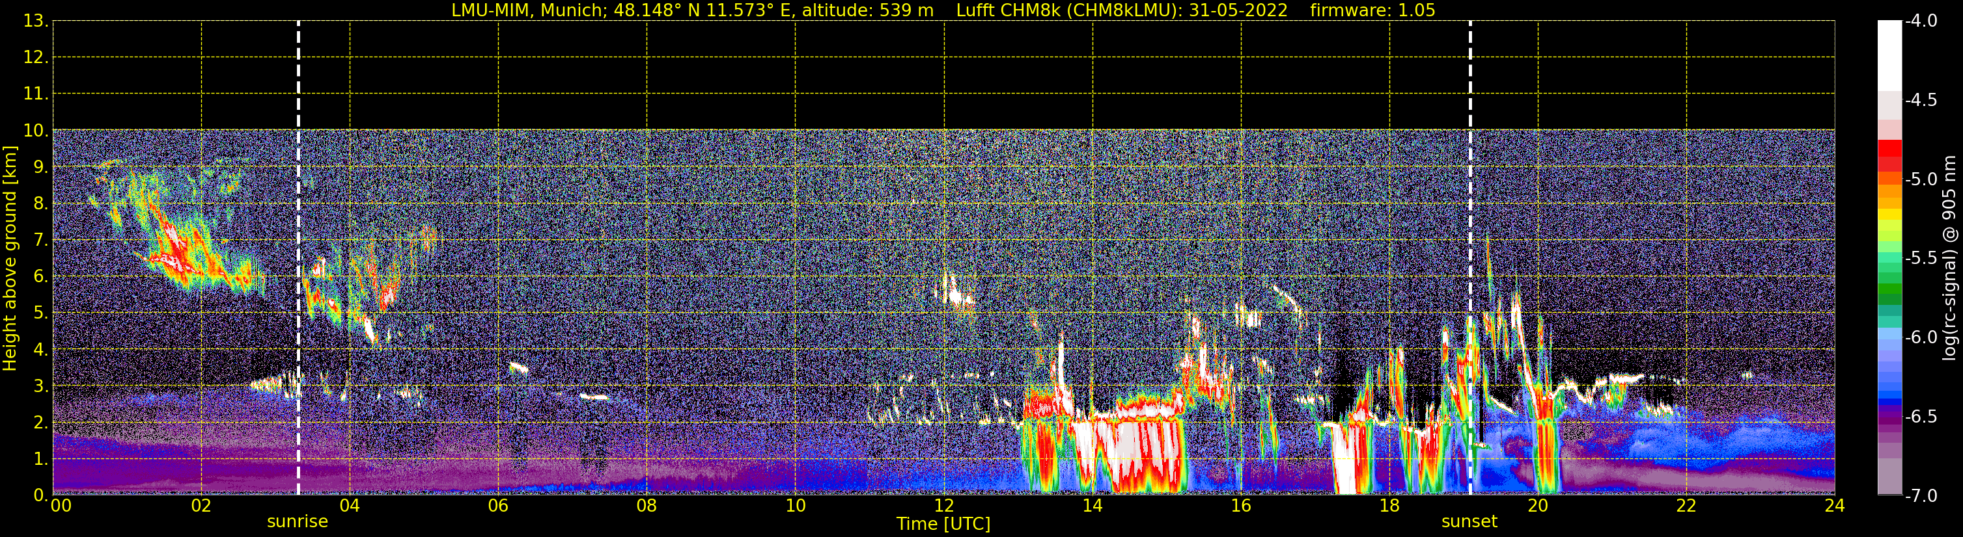Click the height axis tick label '7.'
The height and width of the screenshot is (537, 1963).
coord(40,241)
